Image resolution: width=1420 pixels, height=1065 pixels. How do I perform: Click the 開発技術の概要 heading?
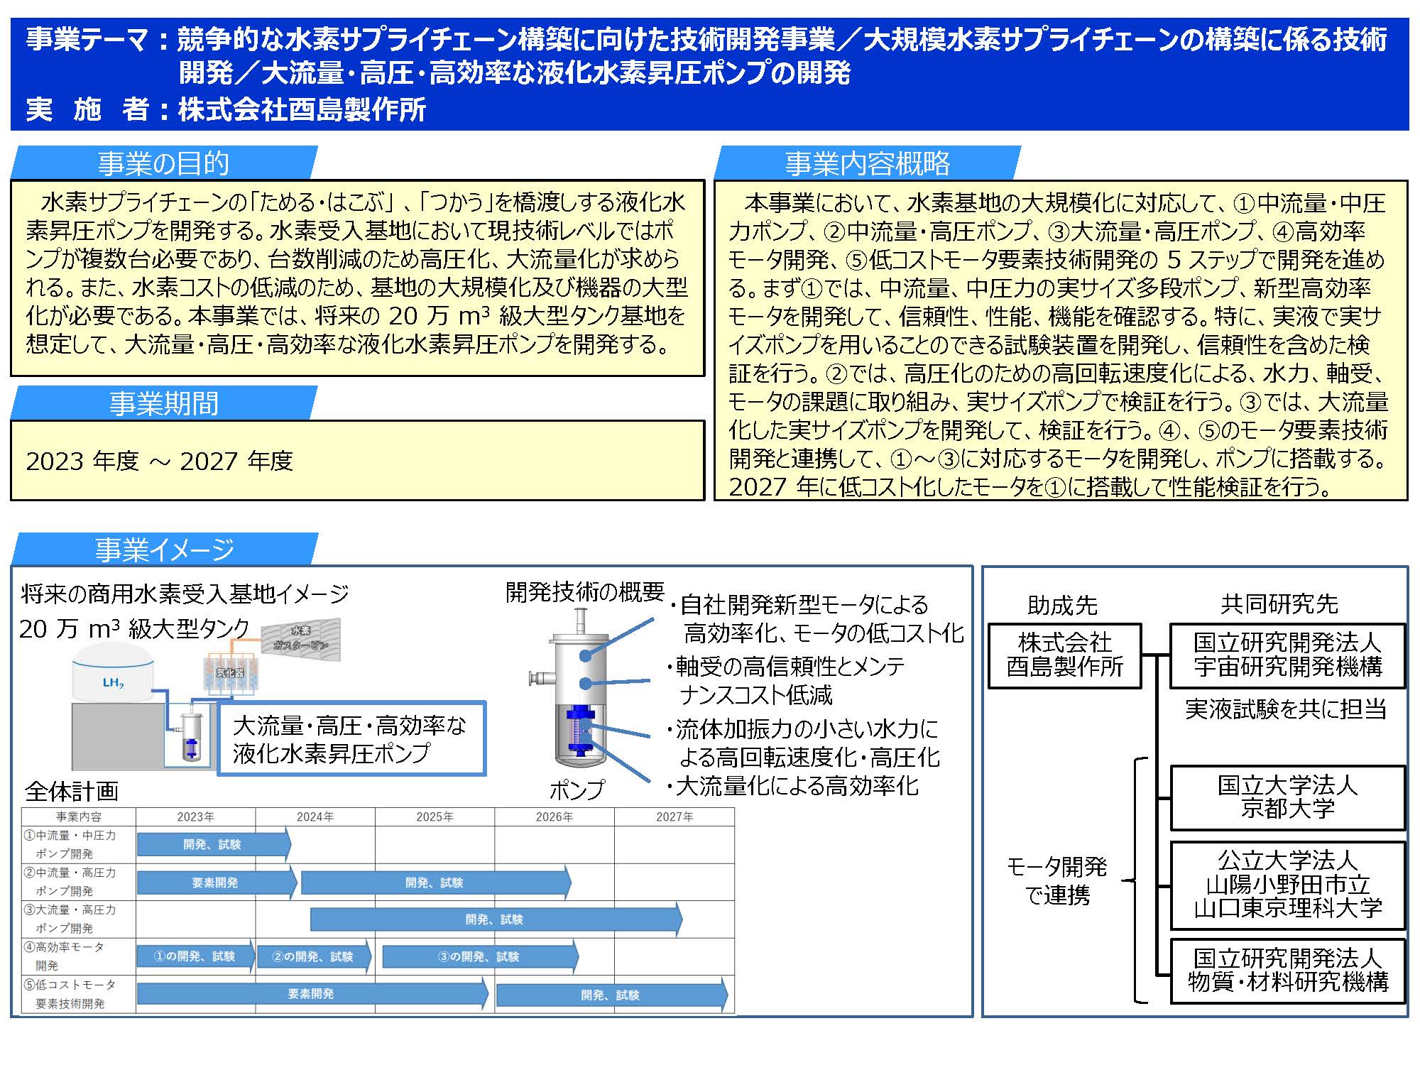point(584,591)
